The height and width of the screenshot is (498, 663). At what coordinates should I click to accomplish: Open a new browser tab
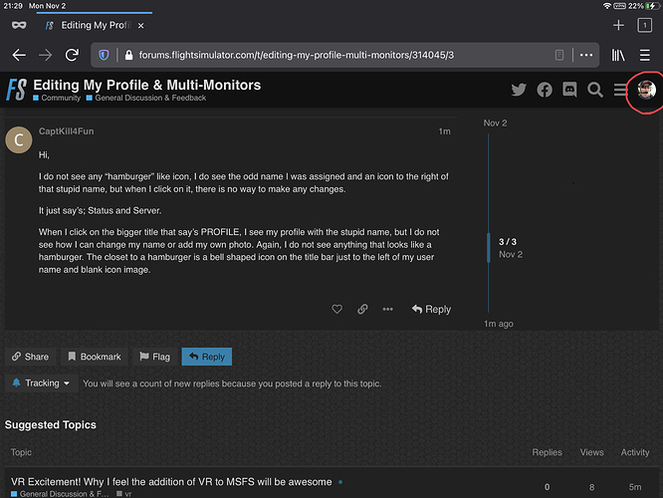pos(618,25)
